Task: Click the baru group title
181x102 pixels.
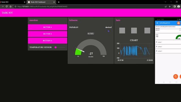Action: (118, 20)
